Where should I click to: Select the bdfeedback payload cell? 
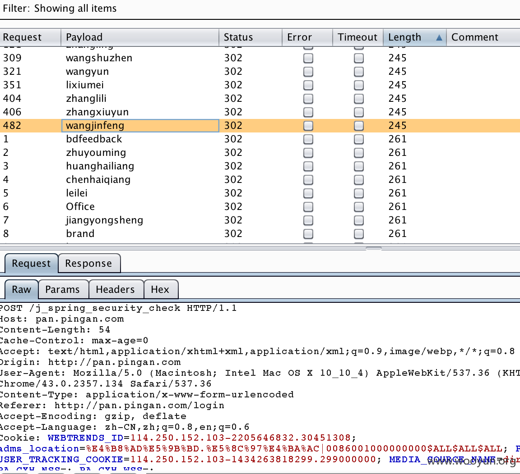(140, 139)
